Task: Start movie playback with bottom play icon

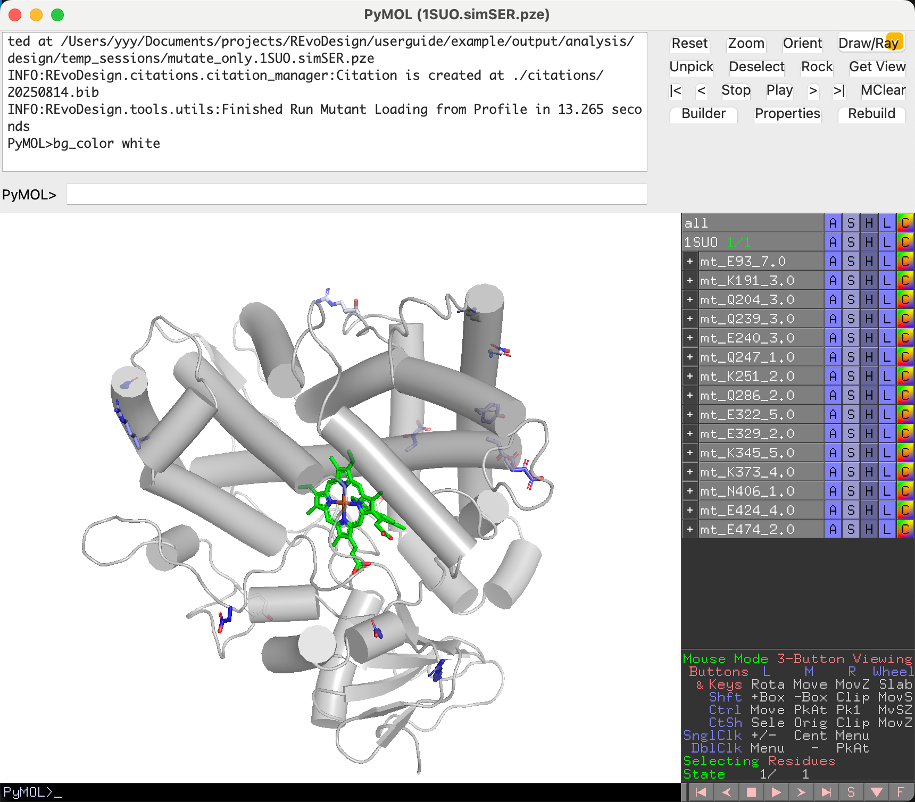Action: (x=776, y=792)
